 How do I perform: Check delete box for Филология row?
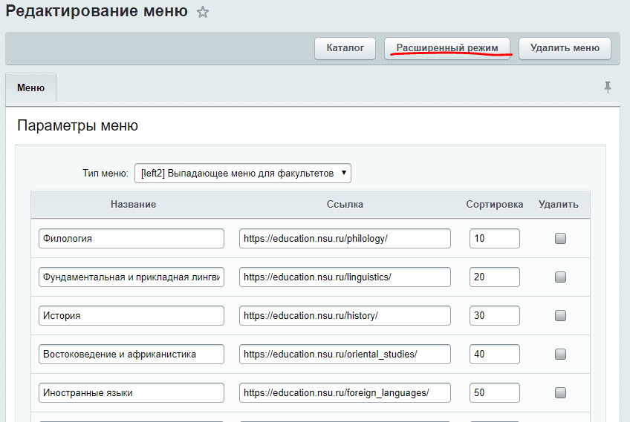(x=560, y=238)
